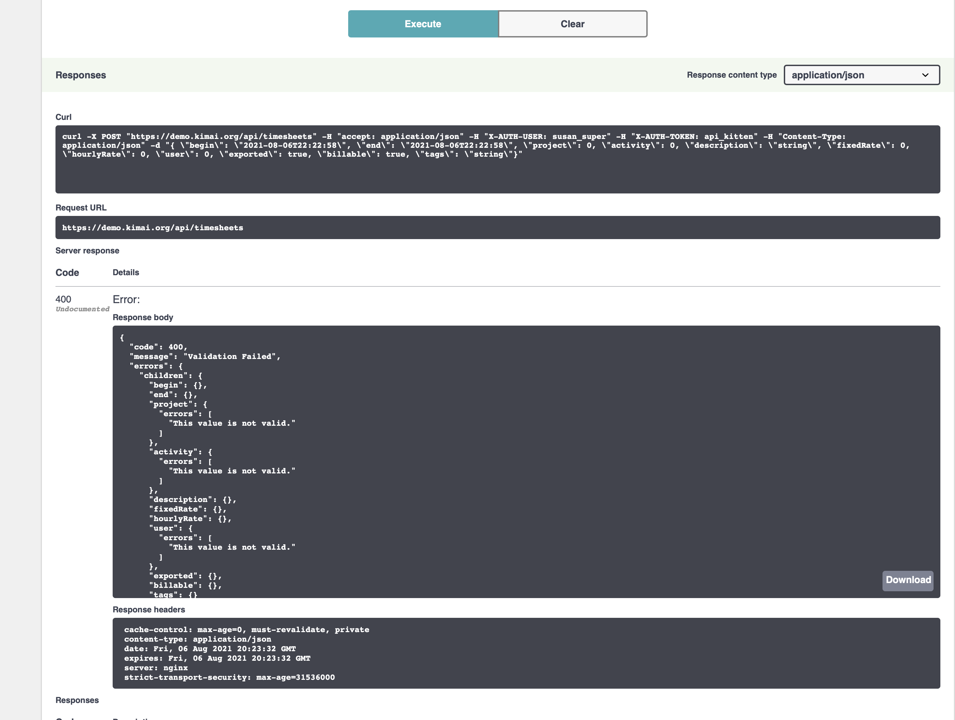
Task: Click the Responses section header
Action: (80, 75)
